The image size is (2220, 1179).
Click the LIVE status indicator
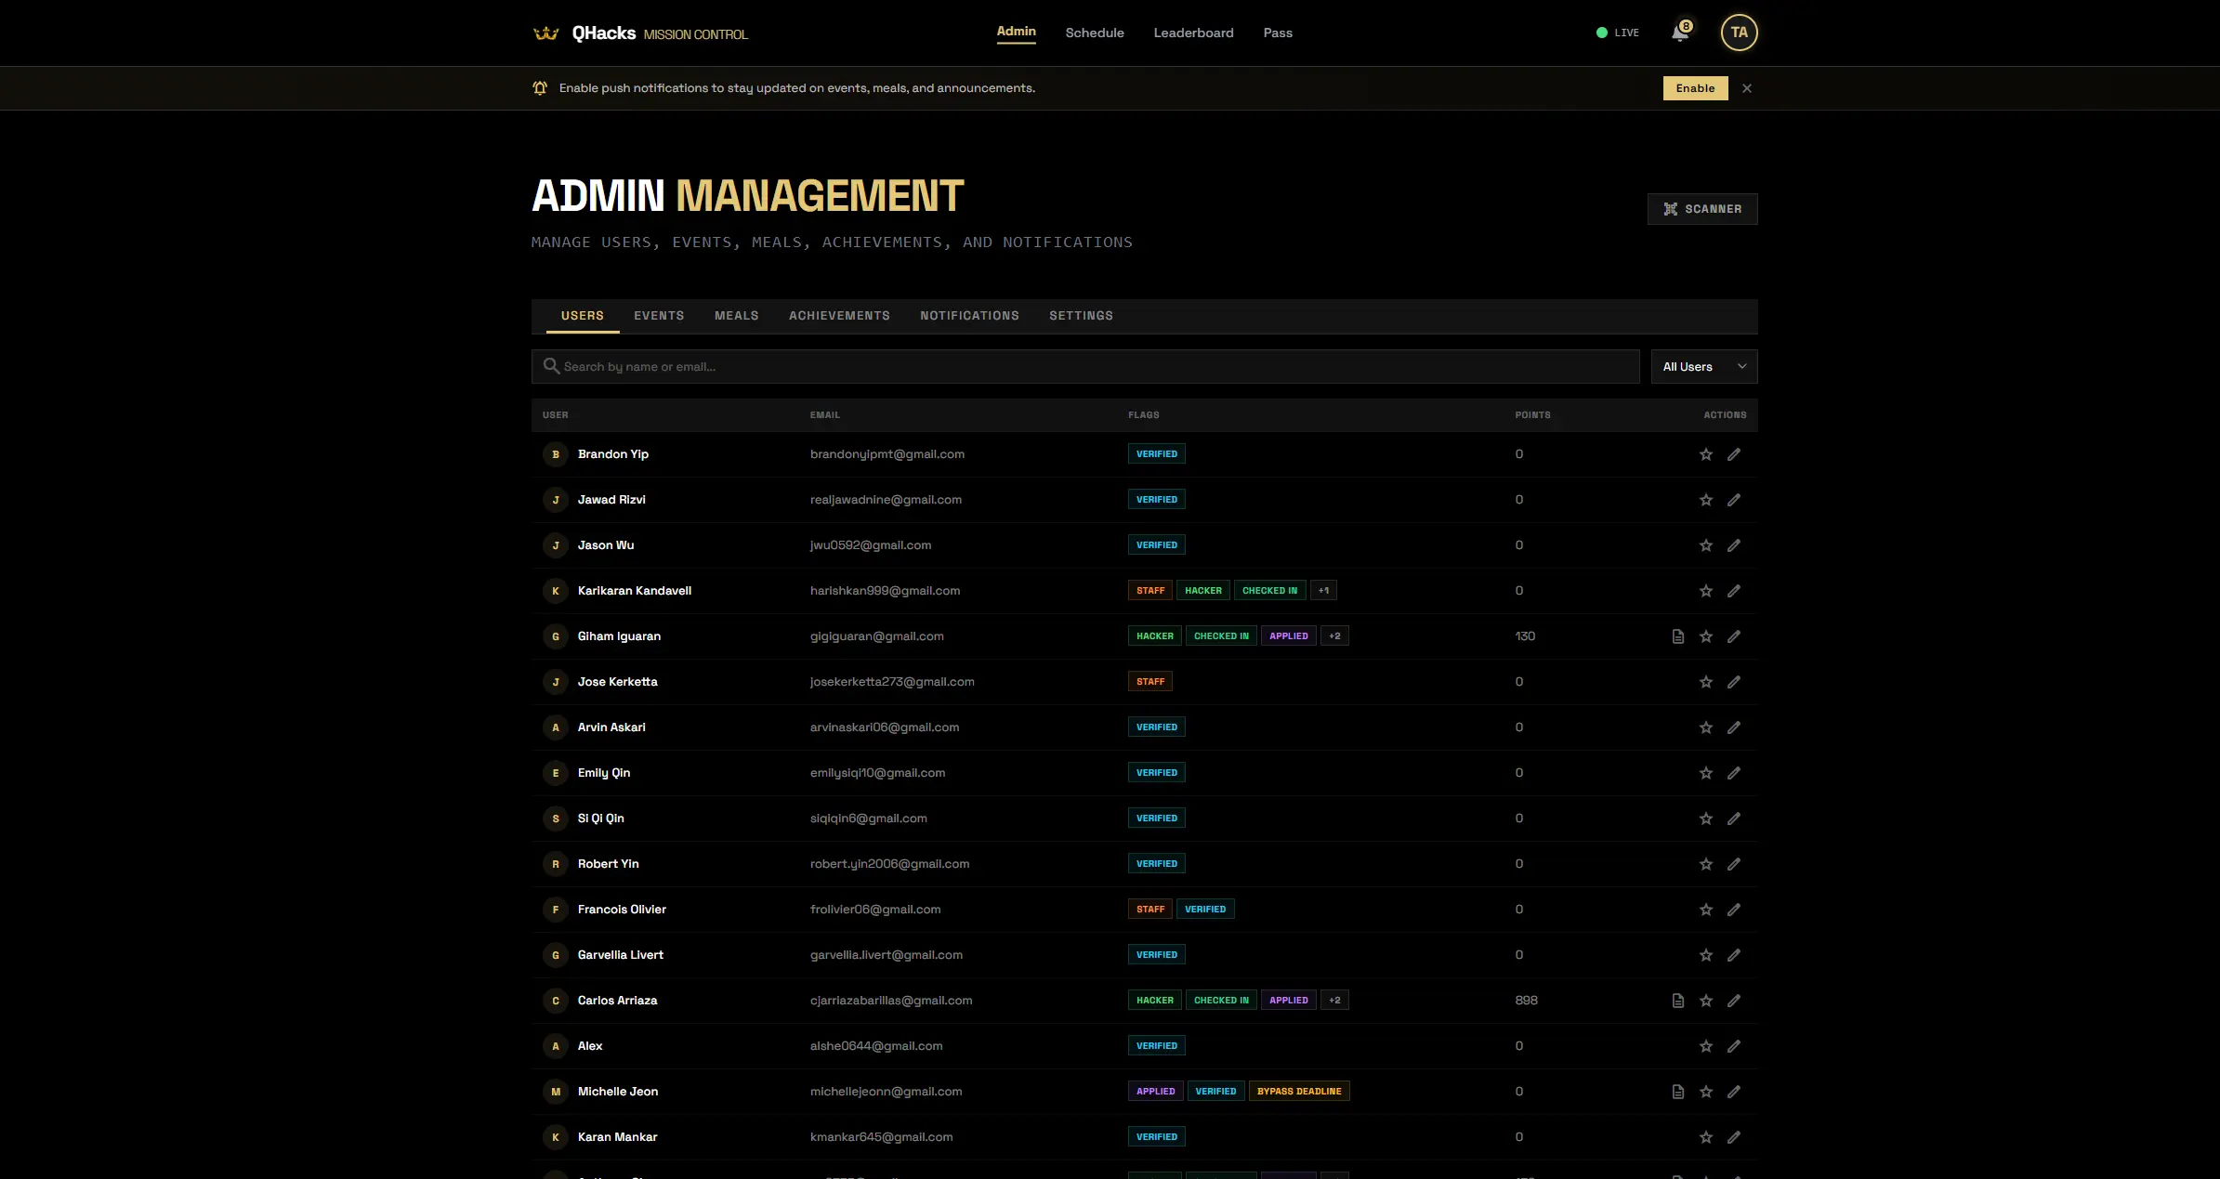coord(1617,33)
